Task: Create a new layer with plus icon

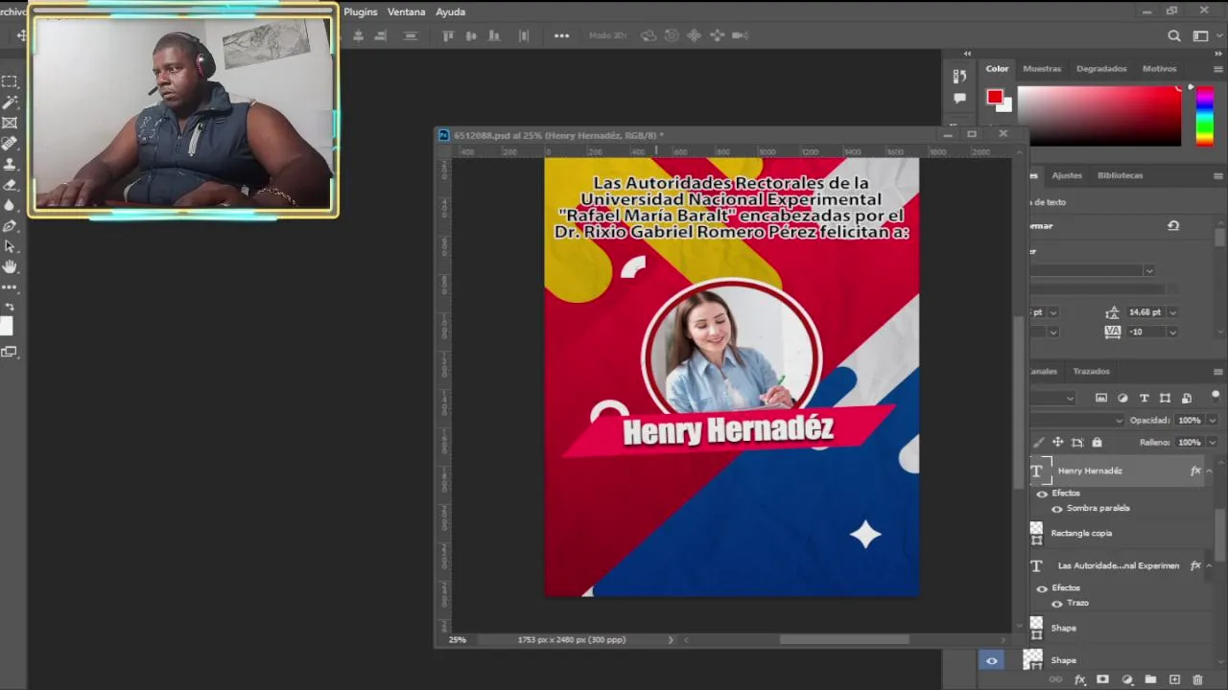Action: 1173,679
